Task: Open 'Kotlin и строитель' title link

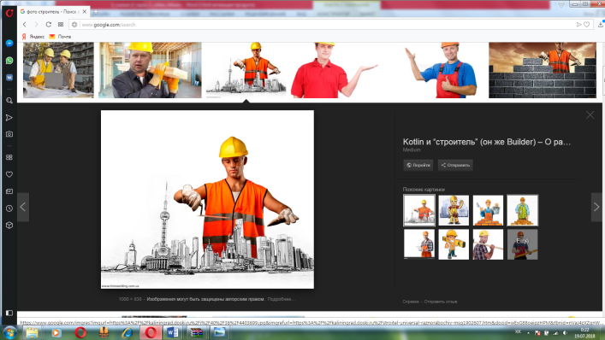Action: [x=487, y=142]
